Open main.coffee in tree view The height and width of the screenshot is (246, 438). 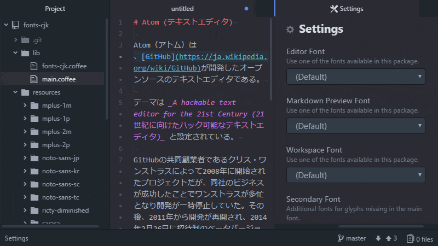[x=59, y=79]
